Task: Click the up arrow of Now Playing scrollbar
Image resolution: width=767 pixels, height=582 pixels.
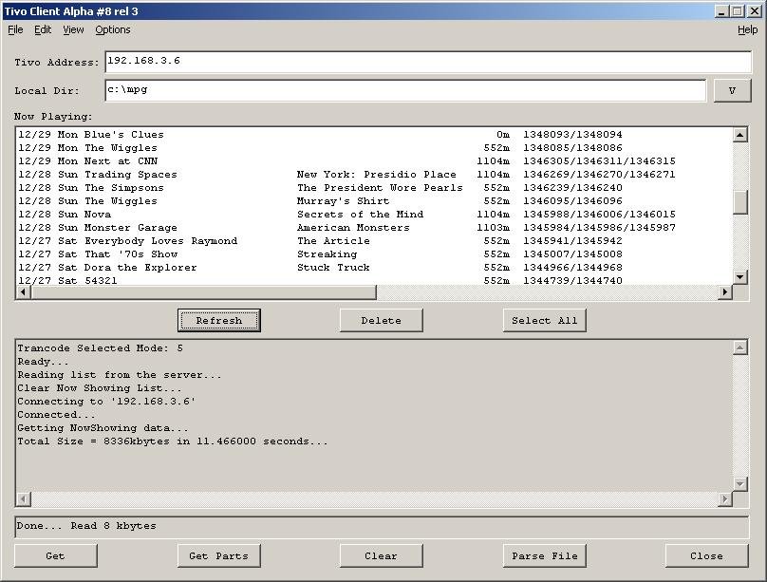Action: click(740, 135)
